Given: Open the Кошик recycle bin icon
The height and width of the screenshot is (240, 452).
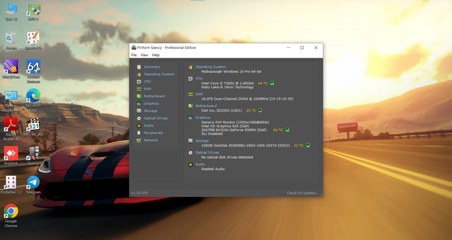Looking at the screenshot, I should (x=11, y=41).
